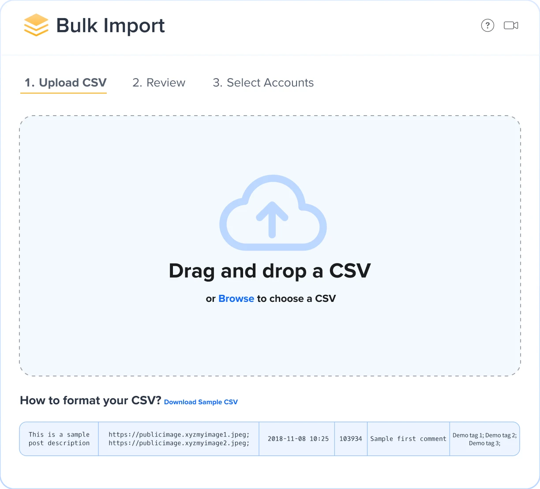
Task: Select the sample post description cell
Action: (59, 439)
